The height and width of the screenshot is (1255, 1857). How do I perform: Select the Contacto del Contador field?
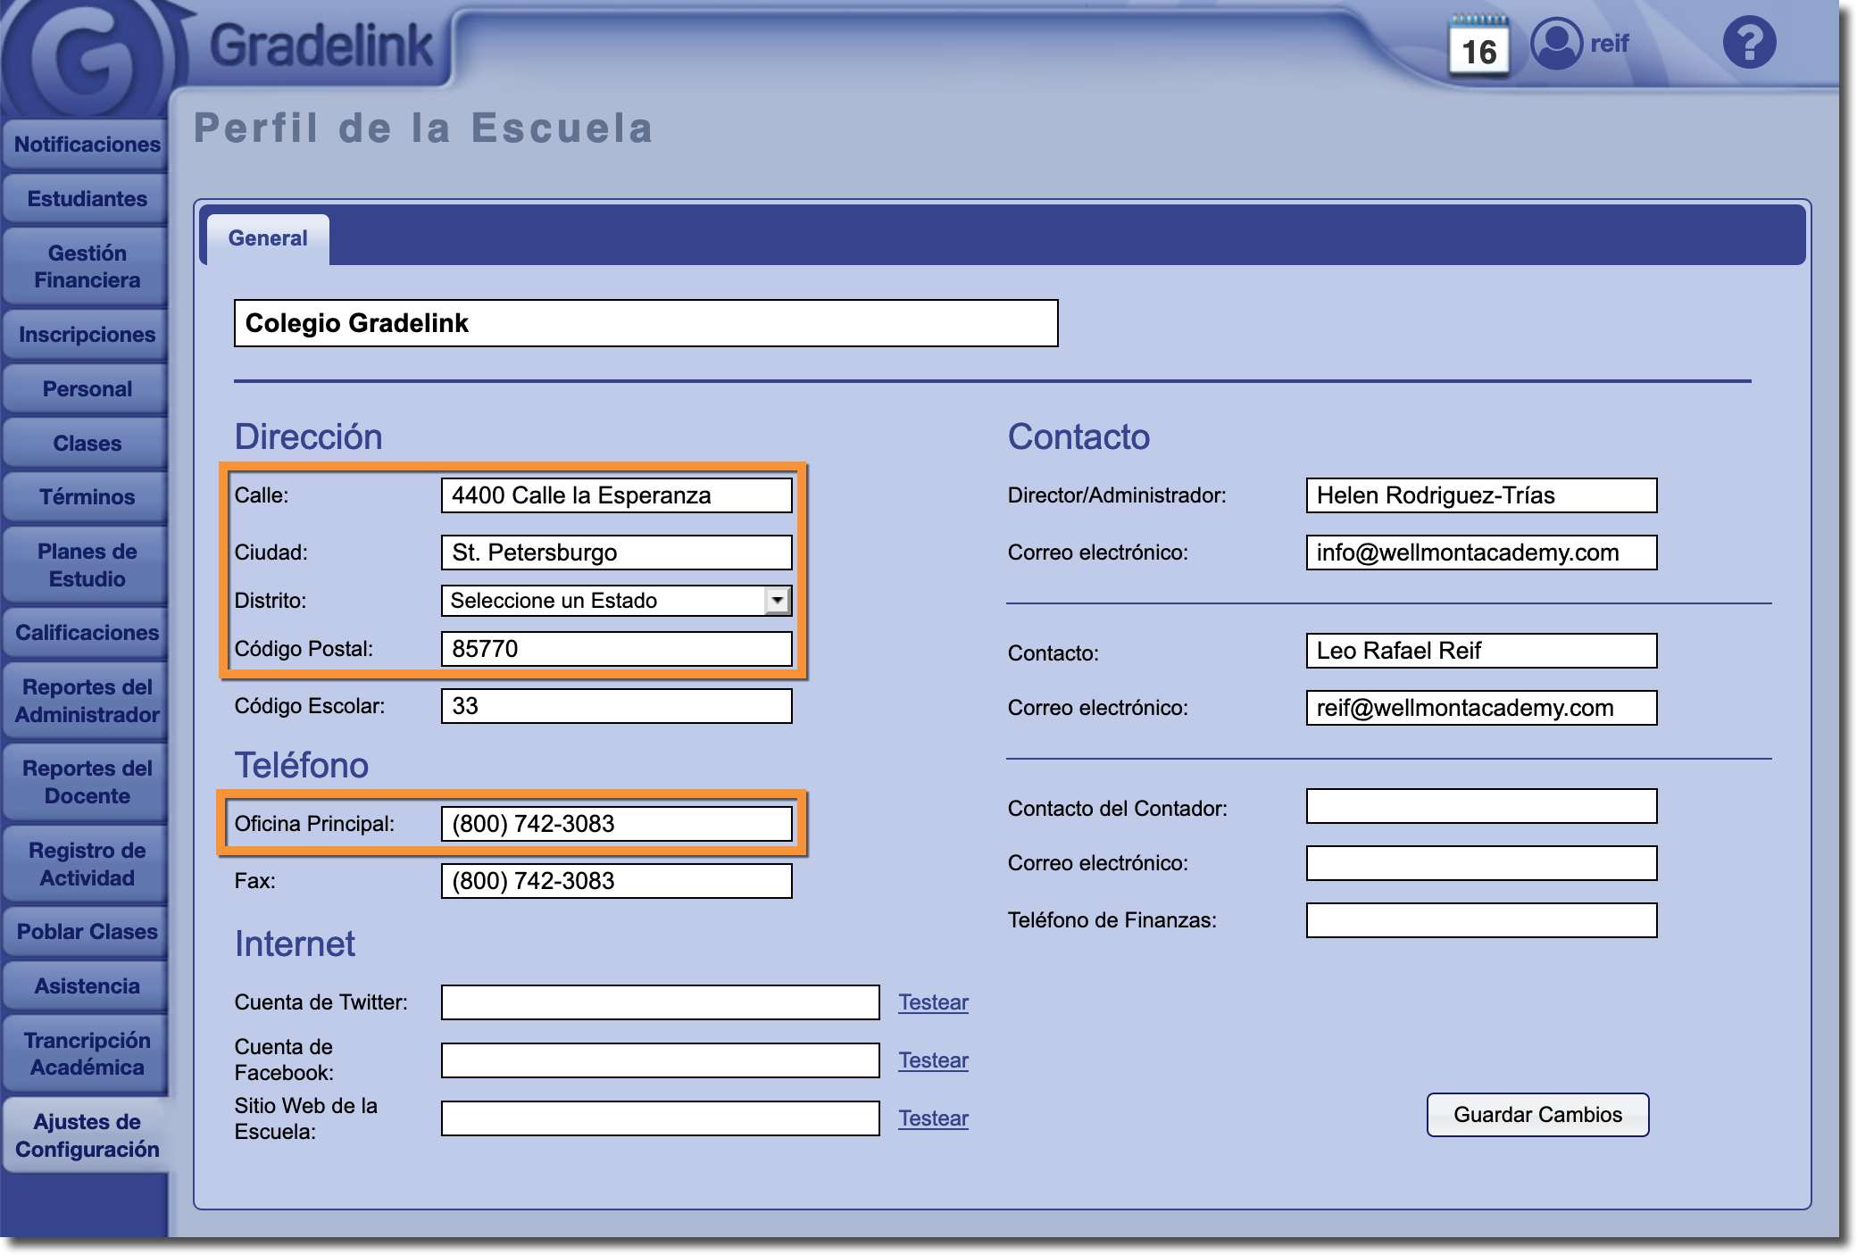[1481, 807]
